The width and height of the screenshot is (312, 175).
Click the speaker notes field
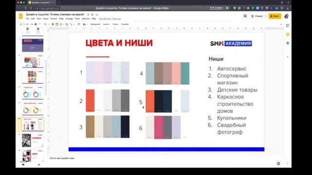tap(165, 158)
